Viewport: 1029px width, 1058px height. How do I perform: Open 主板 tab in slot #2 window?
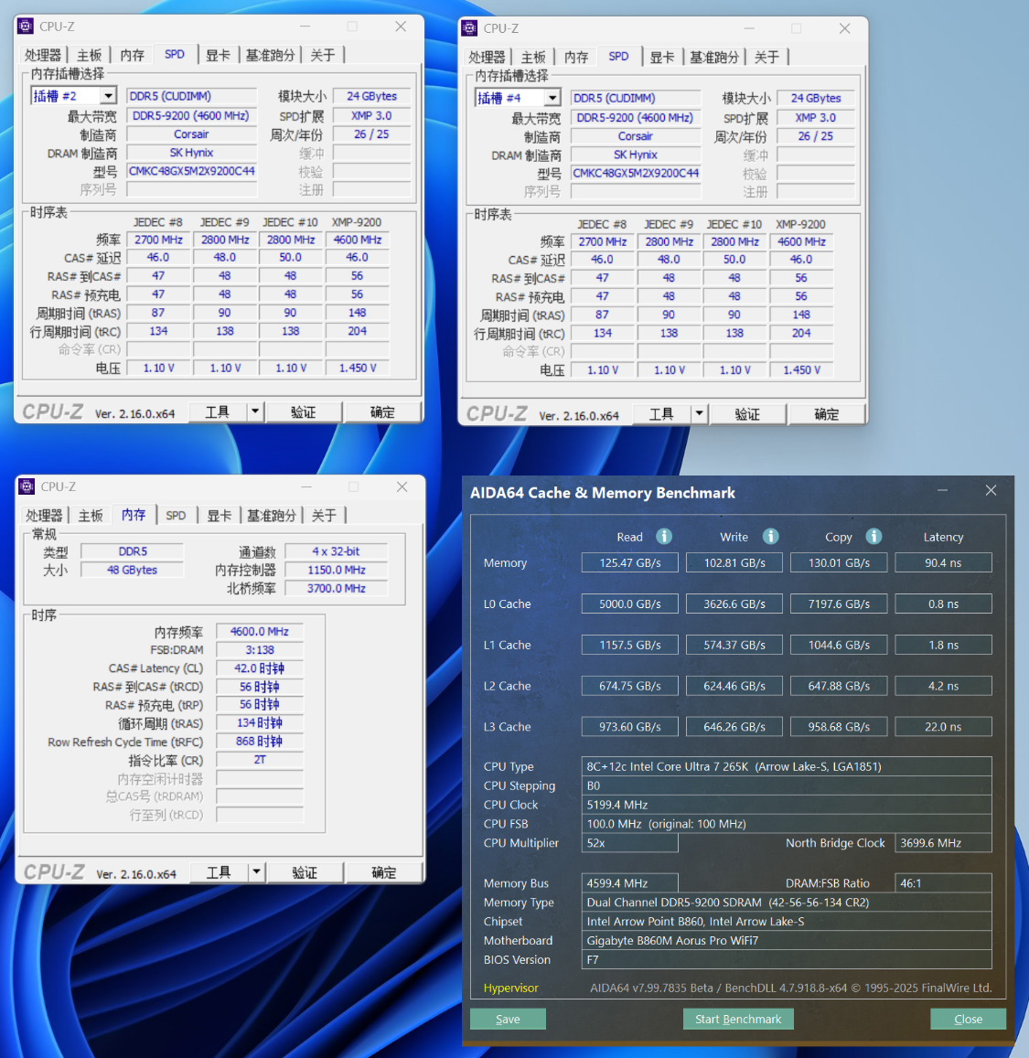pos(89,55)
